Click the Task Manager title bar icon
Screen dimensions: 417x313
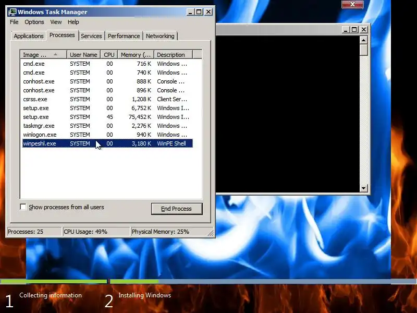[x=12, y=12]
